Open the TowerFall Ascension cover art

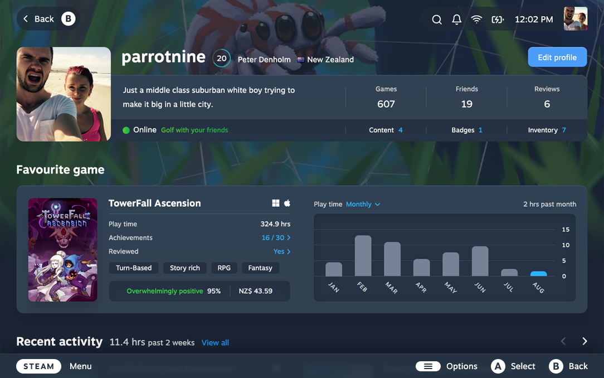pyautogui.click(x=63, y=250)
